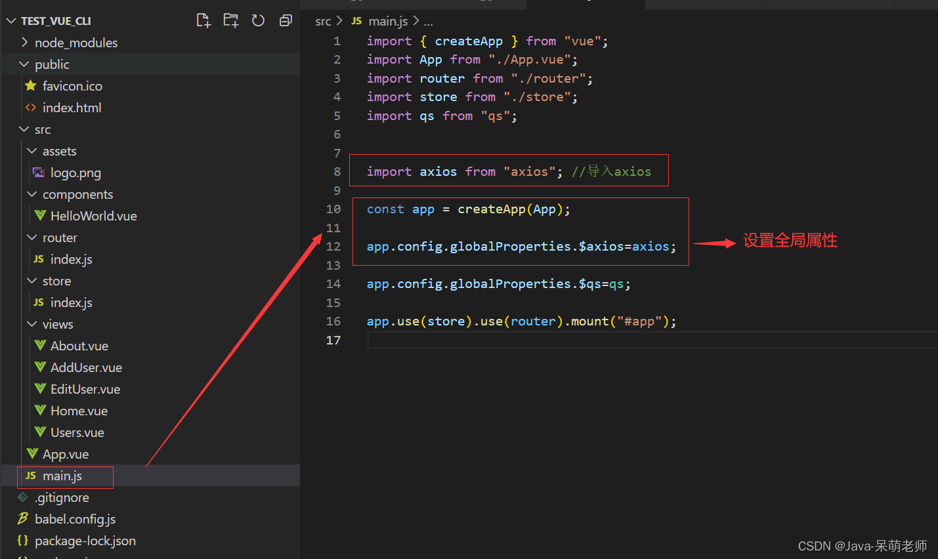This screenshot has height=559, width=938.
Task: Click the Vue icon beside App.vue
Action: pyautogui.click(x=32, y=453)
